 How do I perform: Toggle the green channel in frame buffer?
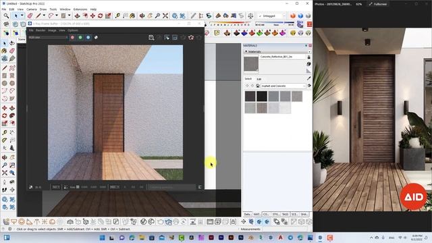(x=80, y=38)
